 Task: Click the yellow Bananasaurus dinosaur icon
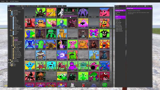(x=51, y=13)
